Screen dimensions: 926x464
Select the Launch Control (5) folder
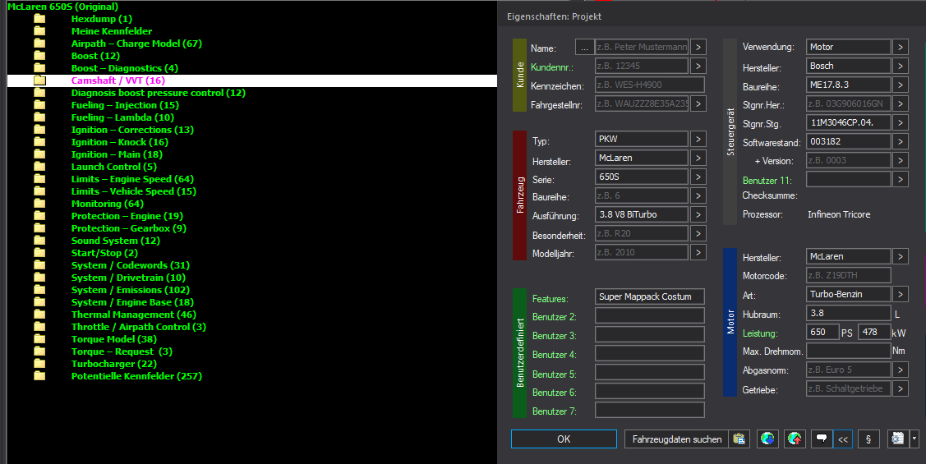click(x=114, y=167)
